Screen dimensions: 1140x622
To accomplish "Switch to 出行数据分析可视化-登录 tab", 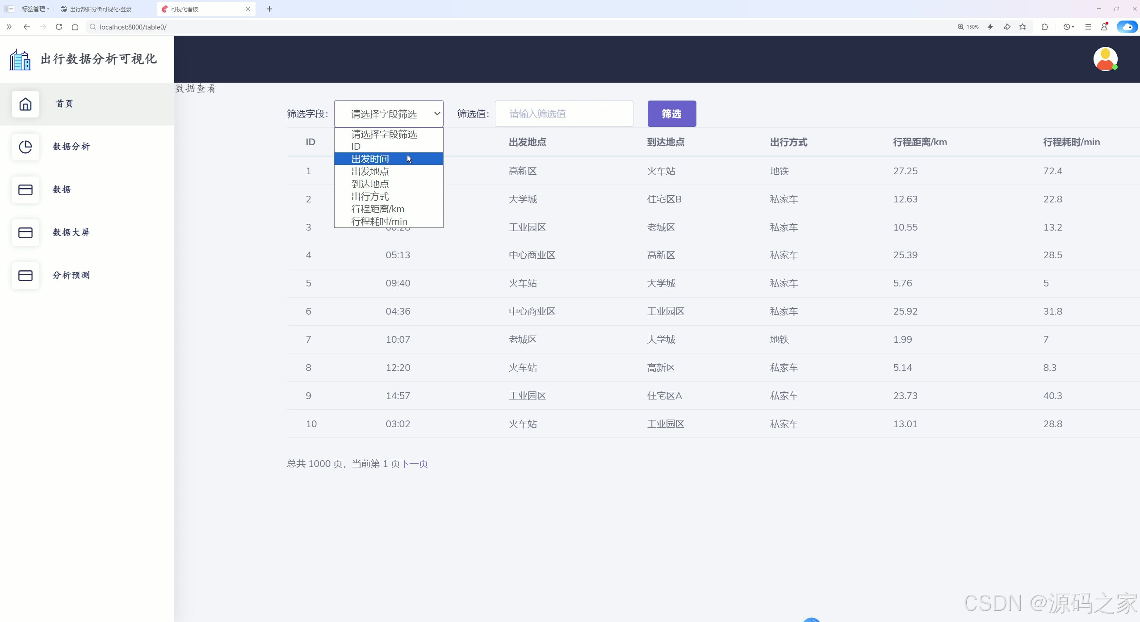I will pyautogui.click(x=101, y=9).
